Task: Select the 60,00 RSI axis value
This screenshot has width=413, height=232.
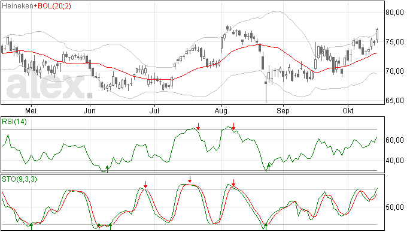Action: coord(394,140)
